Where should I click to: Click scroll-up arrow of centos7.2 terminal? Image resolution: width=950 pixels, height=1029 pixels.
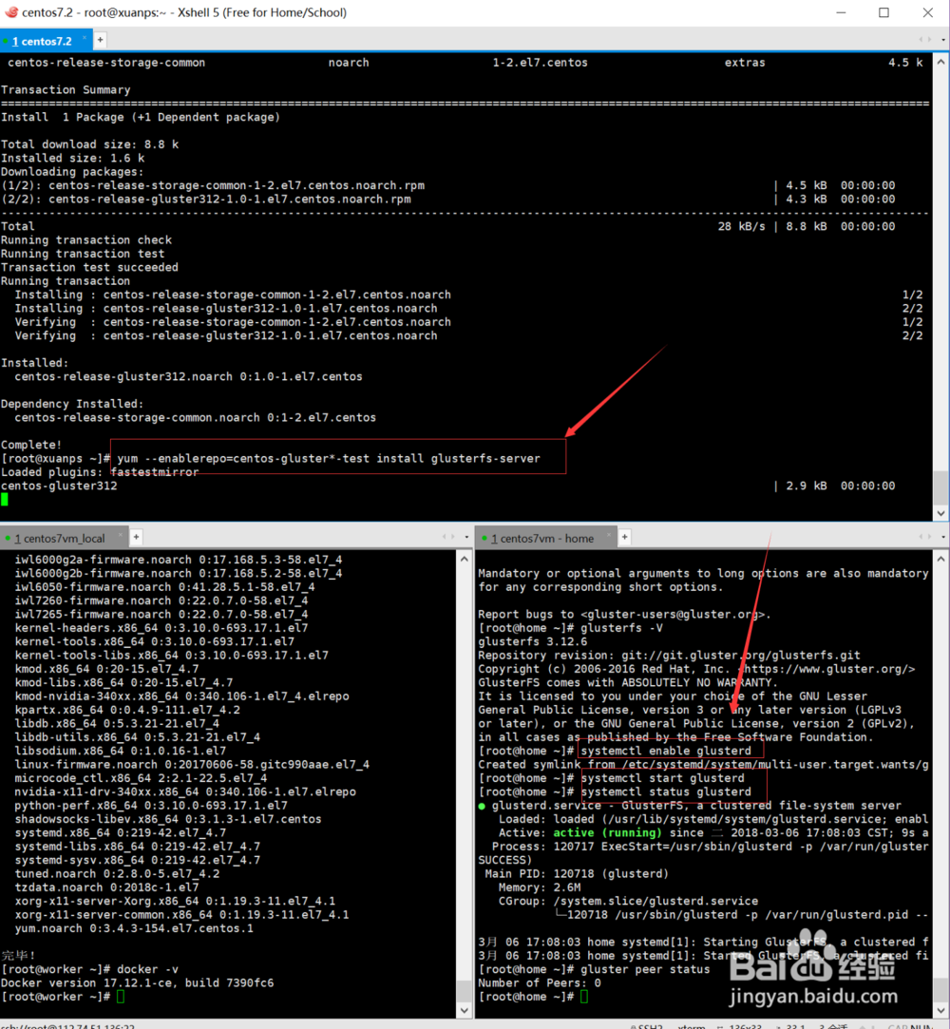click(x=940, y=62)
